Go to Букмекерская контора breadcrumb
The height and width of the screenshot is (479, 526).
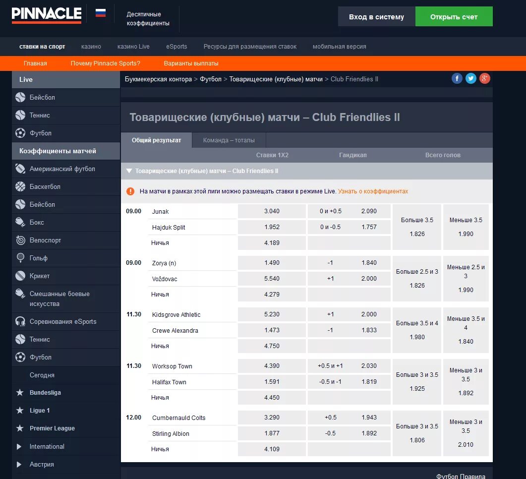158,79
